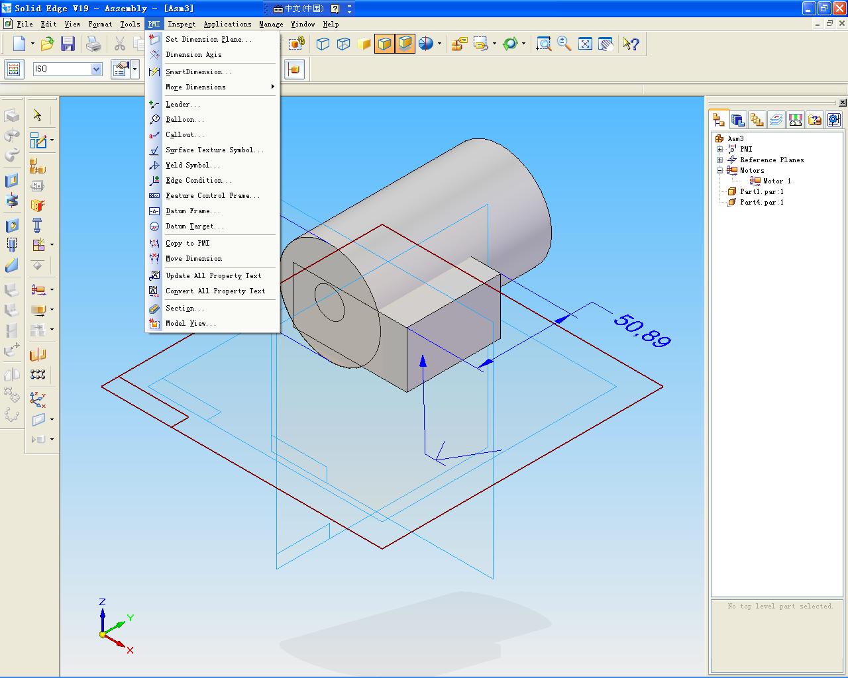Click the Print toolbar icon
The image size is (848, 678).
tap(93, 44)
